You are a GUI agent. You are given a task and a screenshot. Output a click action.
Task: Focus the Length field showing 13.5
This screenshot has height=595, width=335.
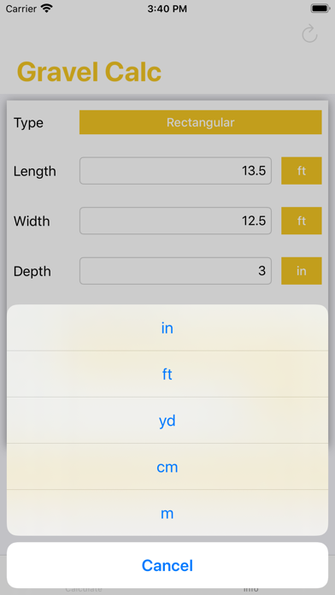coord(175,171)
